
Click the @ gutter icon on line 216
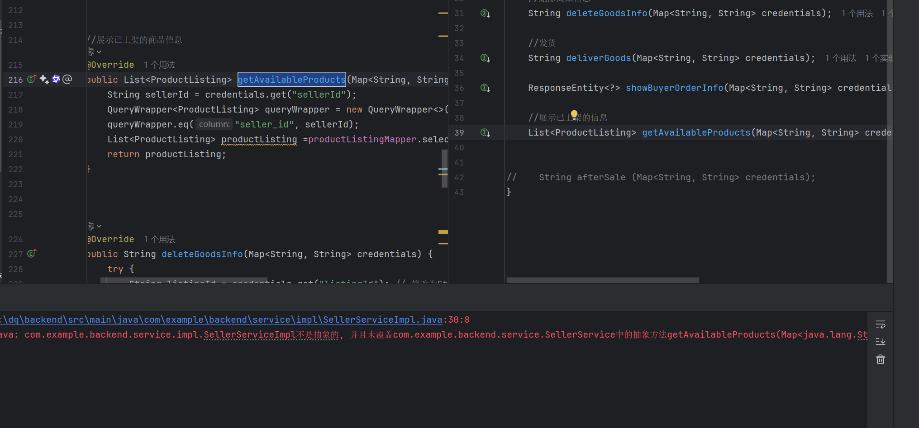(x=67, y=80)
